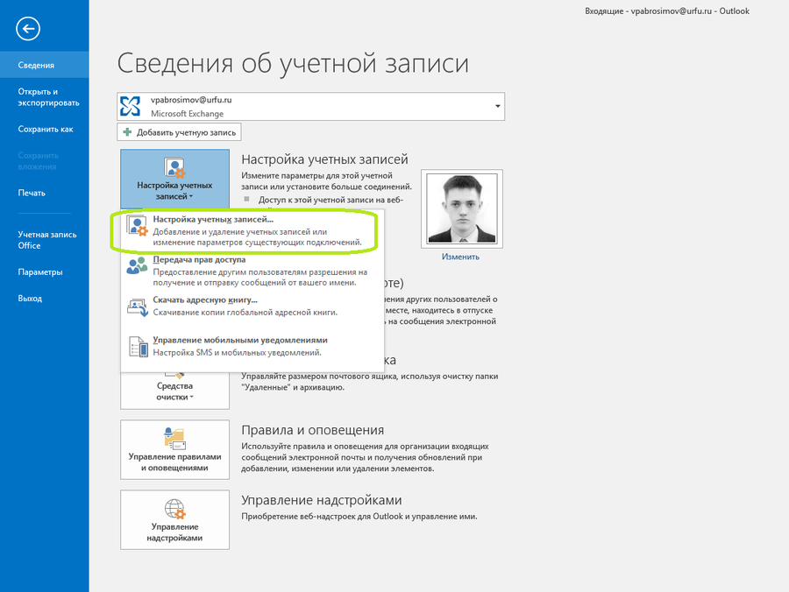The image size is (789, 592).
Task: Select Сохранить как in sidebar
Action: pyautogui.click(x=45, y=129)
